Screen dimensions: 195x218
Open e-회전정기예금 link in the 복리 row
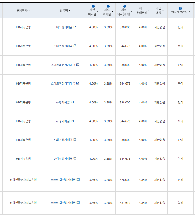click(x=63, y=159)
